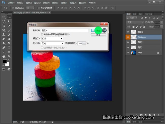165x124 pixels.
Task: Check use previous layer for clipping mask
Action: click(x=42, y=34)
